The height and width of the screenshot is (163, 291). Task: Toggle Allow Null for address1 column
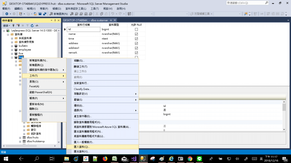click(136, 48)
